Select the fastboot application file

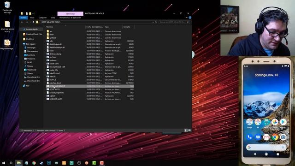(90, 60)
